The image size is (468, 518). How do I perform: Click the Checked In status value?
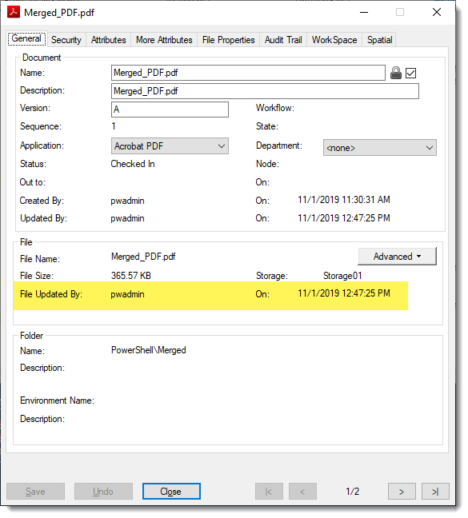point(133,164)
